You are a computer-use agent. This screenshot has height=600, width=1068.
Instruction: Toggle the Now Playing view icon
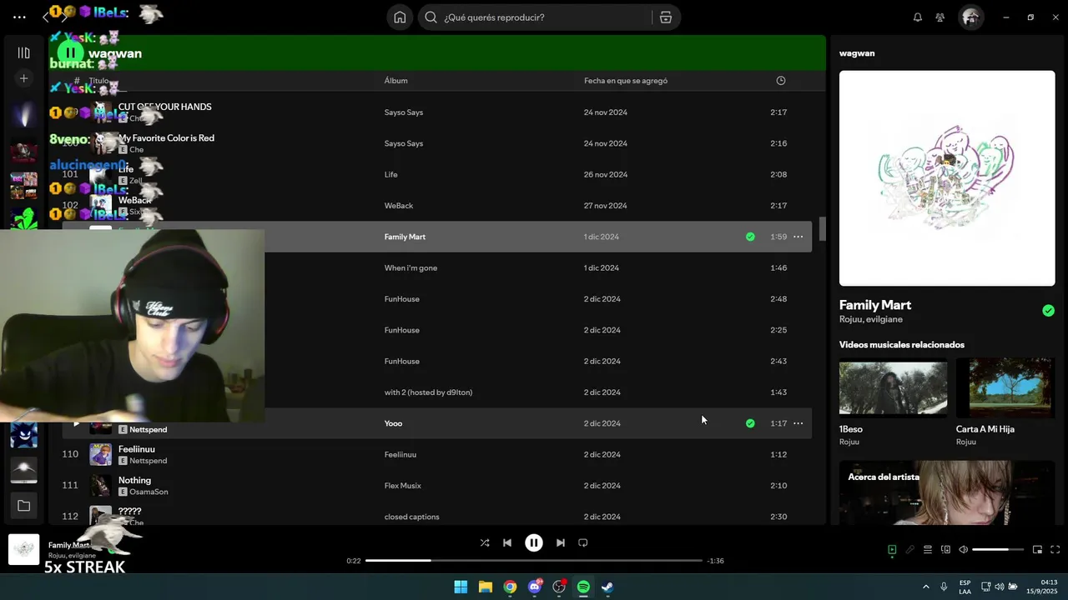click(x=892, y=550)
